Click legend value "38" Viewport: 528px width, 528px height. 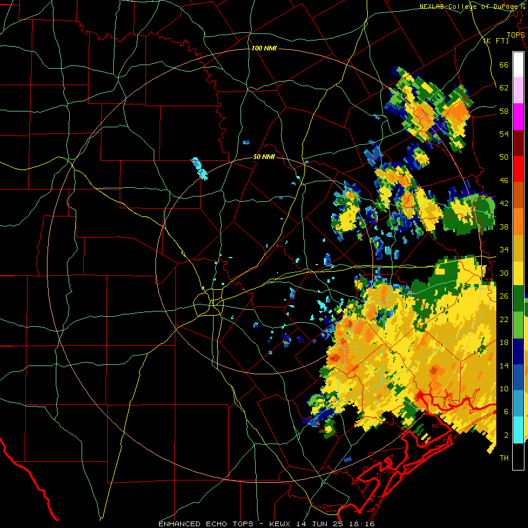[504, 226]
